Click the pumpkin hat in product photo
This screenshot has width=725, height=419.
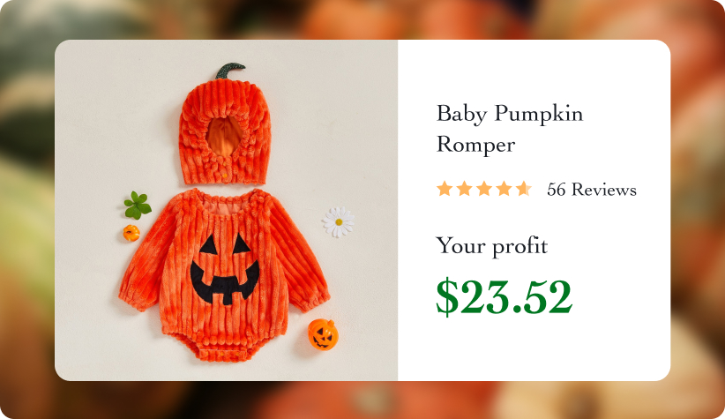coord(225,125)
